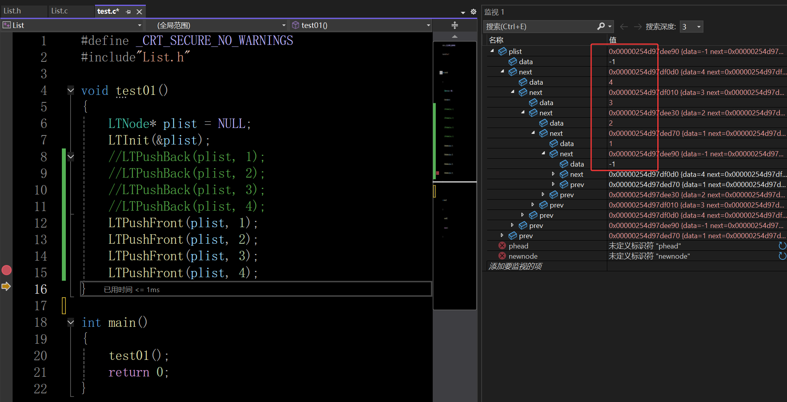Image resolution: width=787 pixels, height=402 pixels.
Task: Click the cube icon of prev row data=2
Action: (554, 195)
